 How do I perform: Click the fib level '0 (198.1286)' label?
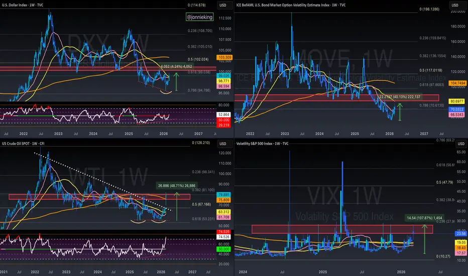coord(429,9)
